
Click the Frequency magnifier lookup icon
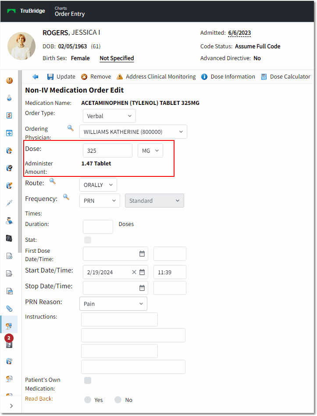(x=66, y=197)
